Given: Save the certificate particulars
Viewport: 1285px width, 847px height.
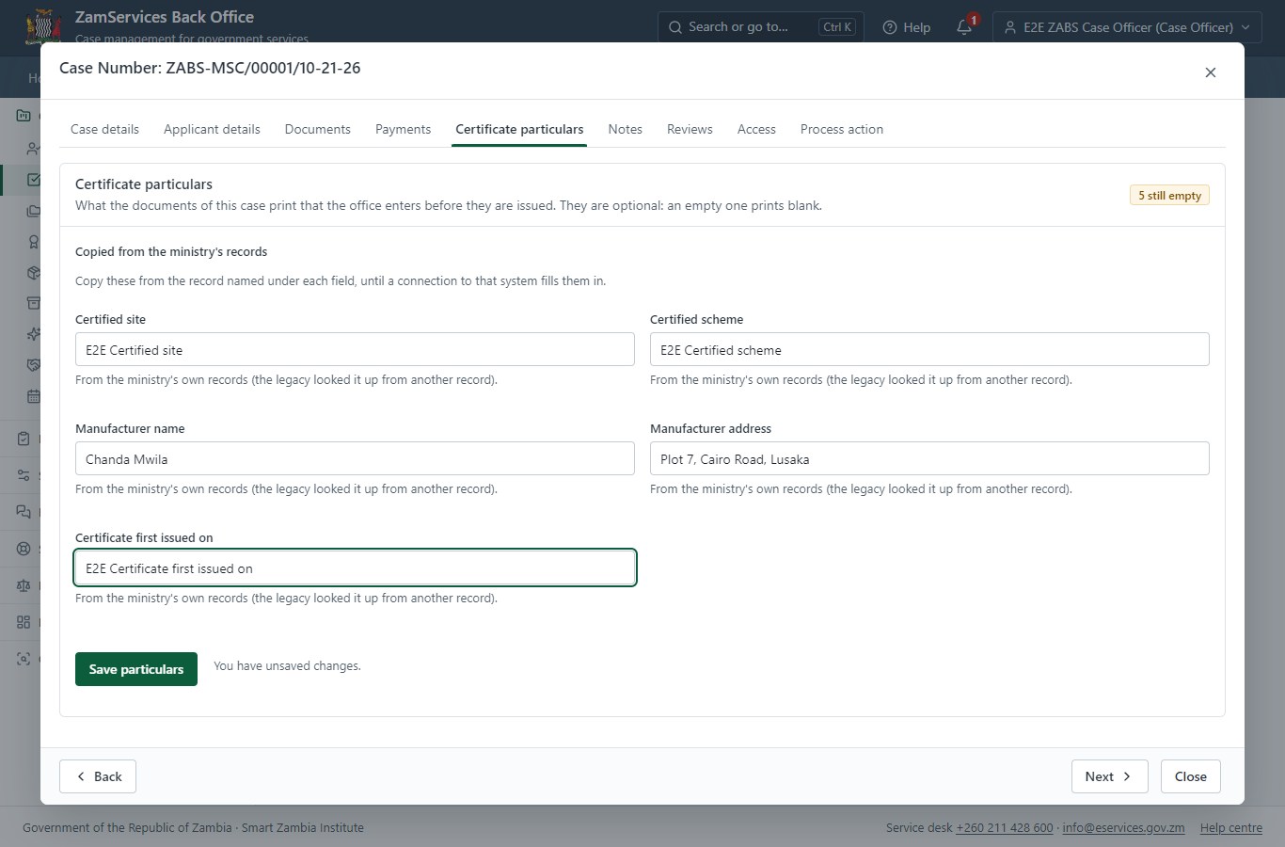Looking at the screenshot, I should coord(136,669).
